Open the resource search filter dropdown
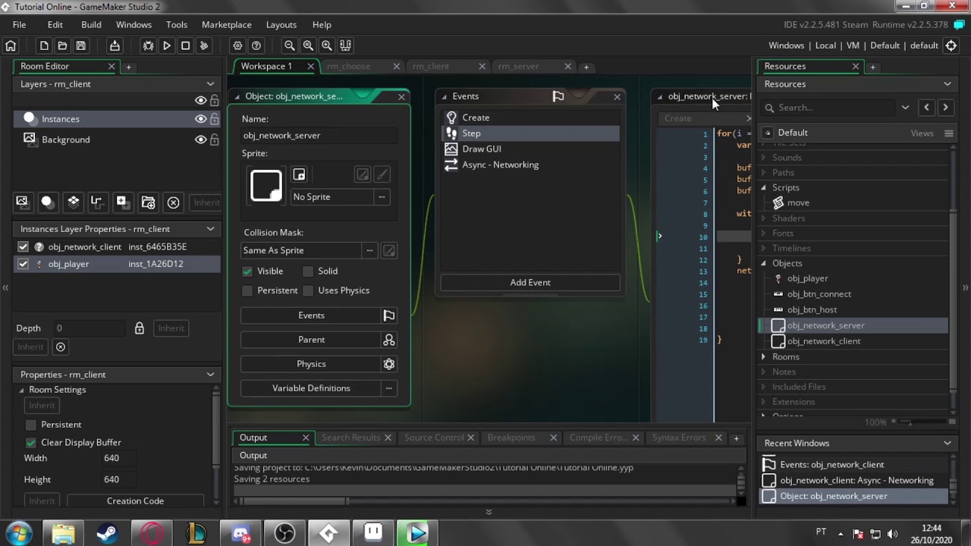Image resolution: width=971 pixels, height=546 pixels. [905, 108]
